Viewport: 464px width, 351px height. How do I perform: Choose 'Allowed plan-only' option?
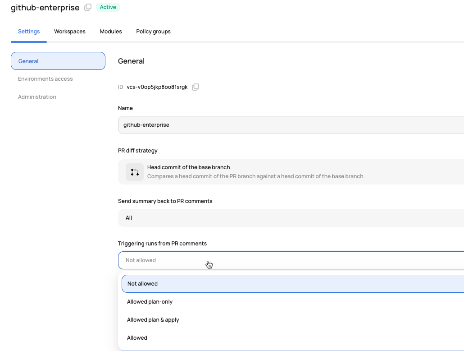(x=293, y=302)
